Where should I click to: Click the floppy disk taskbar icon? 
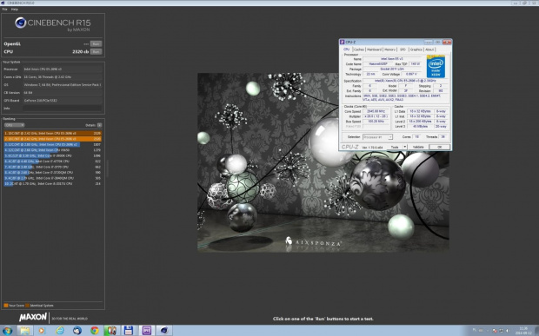(x=129, y=331)
